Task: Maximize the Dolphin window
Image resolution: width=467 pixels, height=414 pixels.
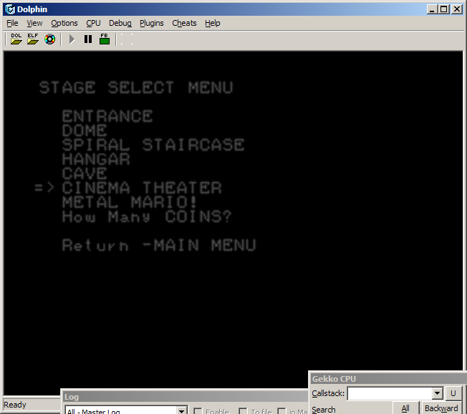Action: 444,9
